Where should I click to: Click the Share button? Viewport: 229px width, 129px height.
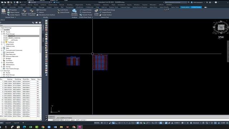57,3
